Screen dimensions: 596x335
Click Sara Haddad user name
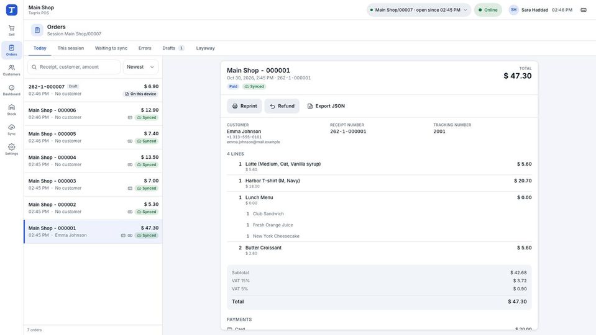(x=535, y=10)
